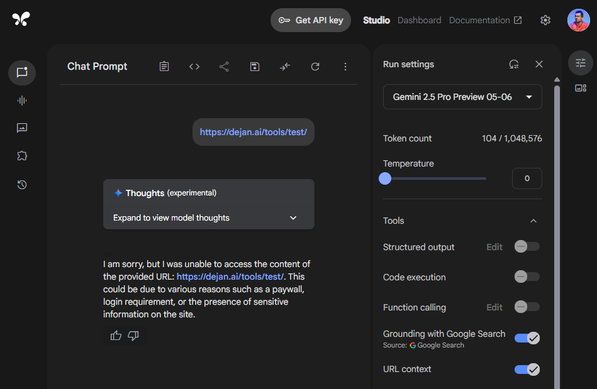This screenshot has width=597, height=389.
Task: Open the Documentation external link
Action: pos(486,20)
